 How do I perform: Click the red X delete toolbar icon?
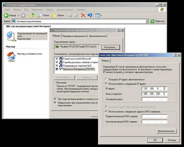(83, 15)
